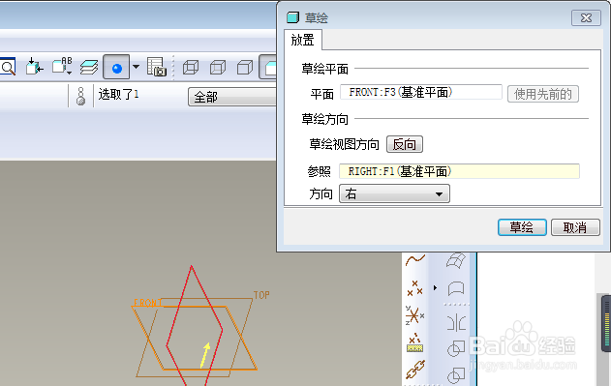This screenshot has height=386, width=611.
Task: Switch to no hidden line cube icon
Action: 245,68
